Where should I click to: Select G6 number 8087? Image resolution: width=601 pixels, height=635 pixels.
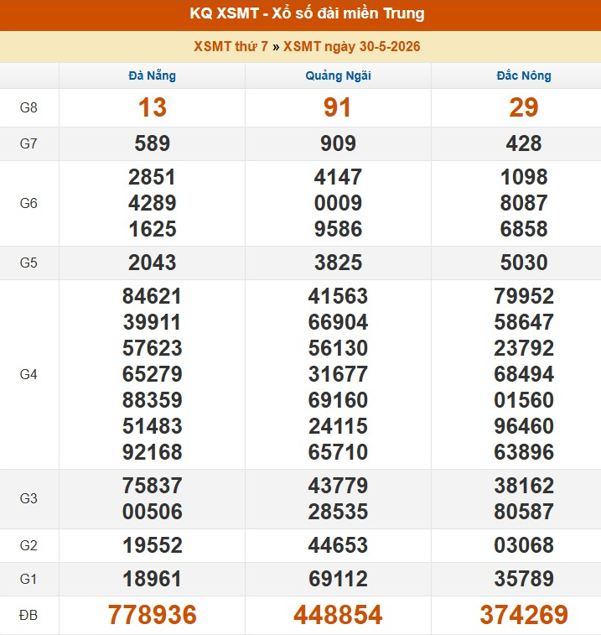click(x=524, y=203)
